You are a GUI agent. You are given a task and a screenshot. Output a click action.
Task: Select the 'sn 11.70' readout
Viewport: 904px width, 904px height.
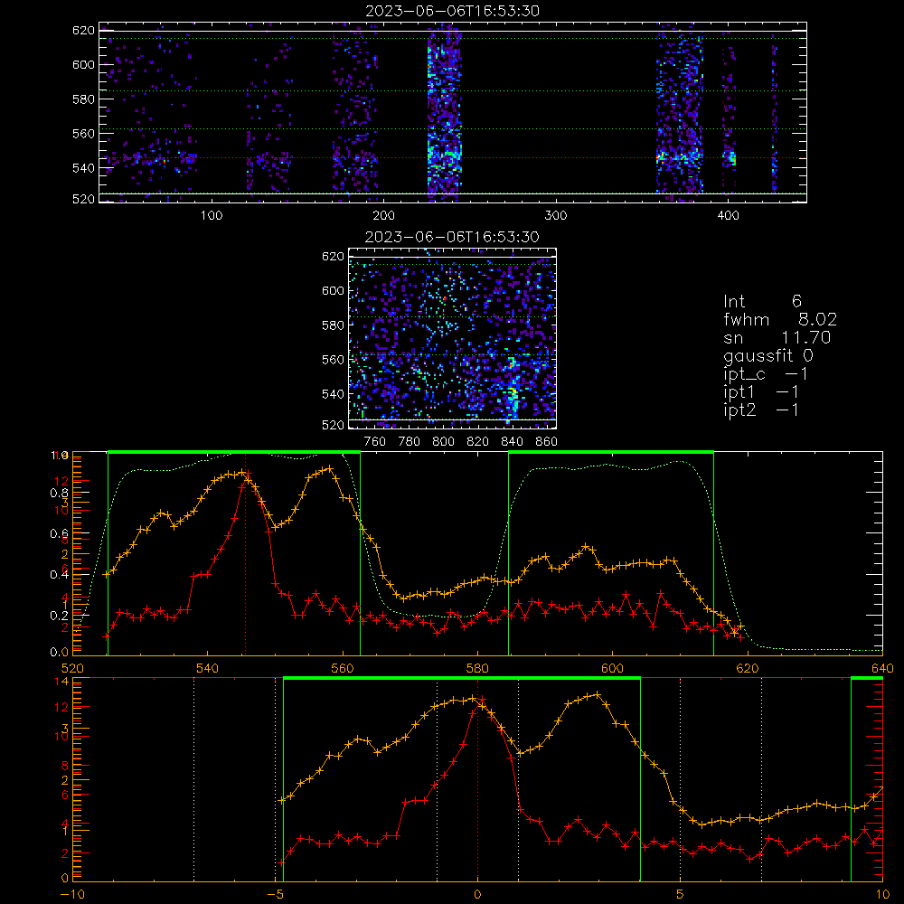click(777, 337)
